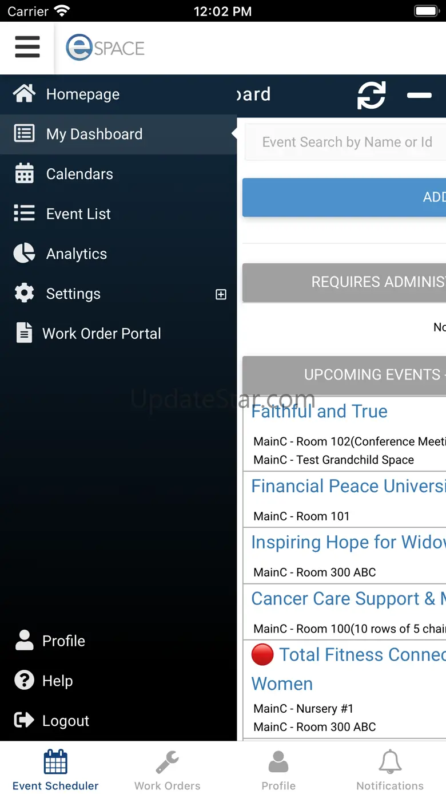Click the Analytics pie chart icon
Viewport: 446px width, 794px height.
point(24,254)
